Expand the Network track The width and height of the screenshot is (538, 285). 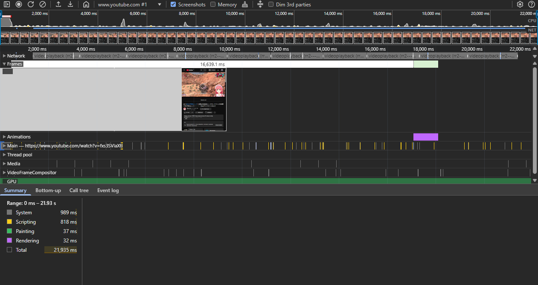click(4, 56)
